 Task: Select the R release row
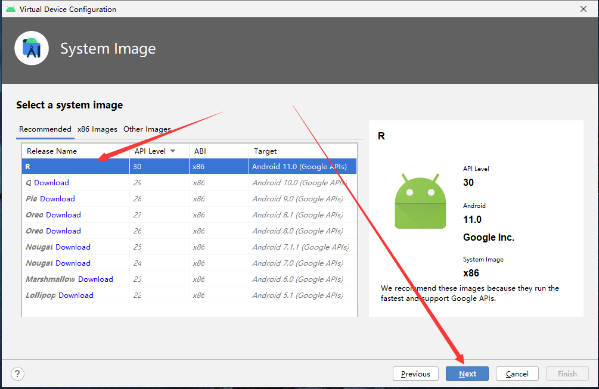(189, 166)
